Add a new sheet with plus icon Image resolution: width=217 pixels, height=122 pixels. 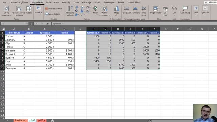pos(52,121)
